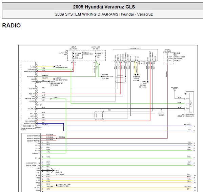Click the yellow ILL(+) wire arrowhead below AUX USB JACK
Image resolution: width=203 pixels, height=192 pixels.
pyautogui.click(x=135, y=74)
